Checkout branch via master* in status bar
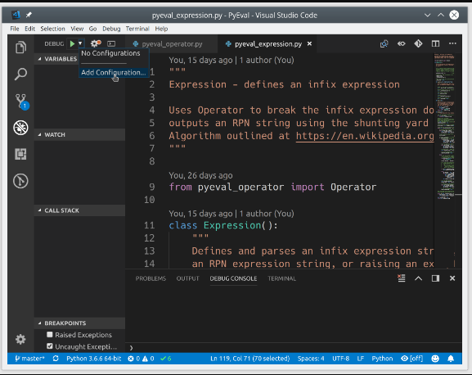Viewport: 472px width, 375px height. 29,359
